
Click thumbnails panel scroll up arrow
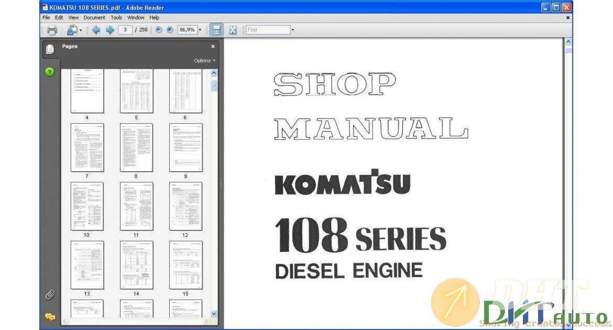tap(214, 73)
